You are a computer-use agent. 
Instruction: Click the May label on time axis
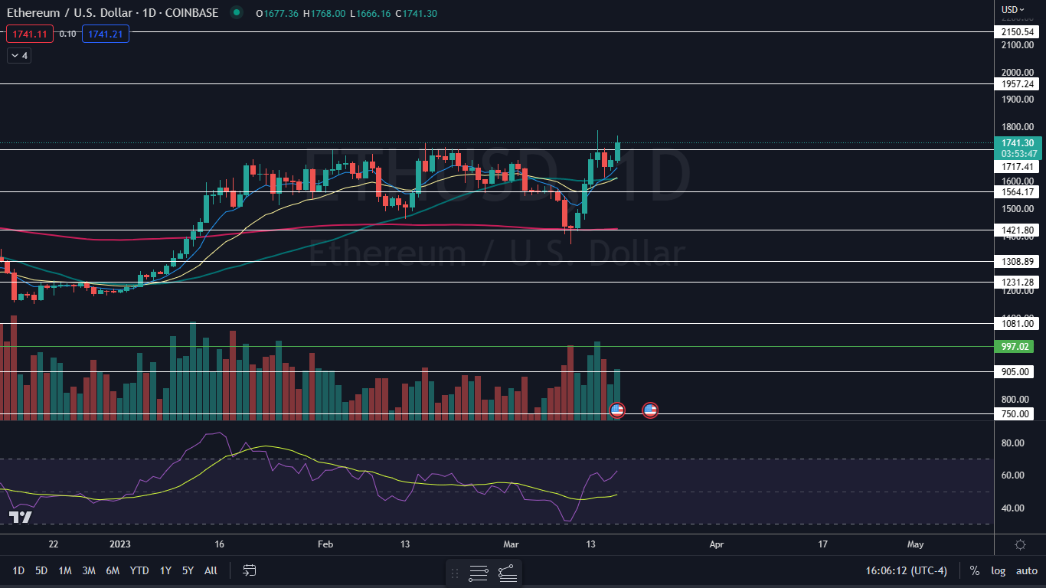tap(916, 544)
